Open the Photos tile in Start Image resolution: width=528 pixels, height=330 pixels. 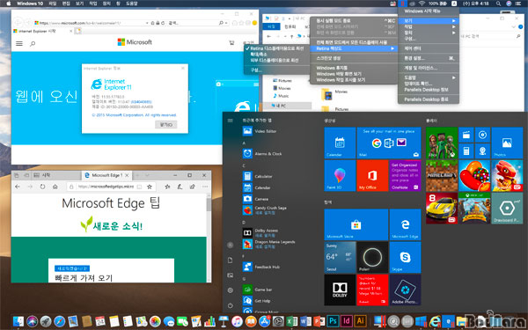coord(507,143)
